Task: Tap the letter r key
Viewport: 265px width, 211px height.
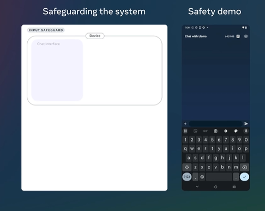Action: pos(206,148)
